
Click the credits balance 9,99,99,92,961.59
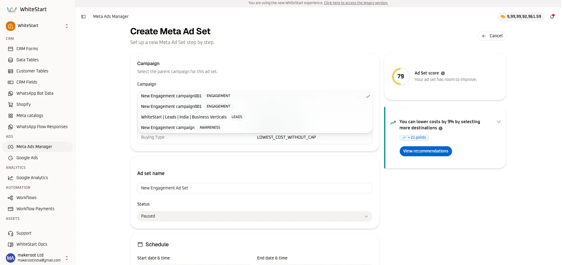pos(521,17)
